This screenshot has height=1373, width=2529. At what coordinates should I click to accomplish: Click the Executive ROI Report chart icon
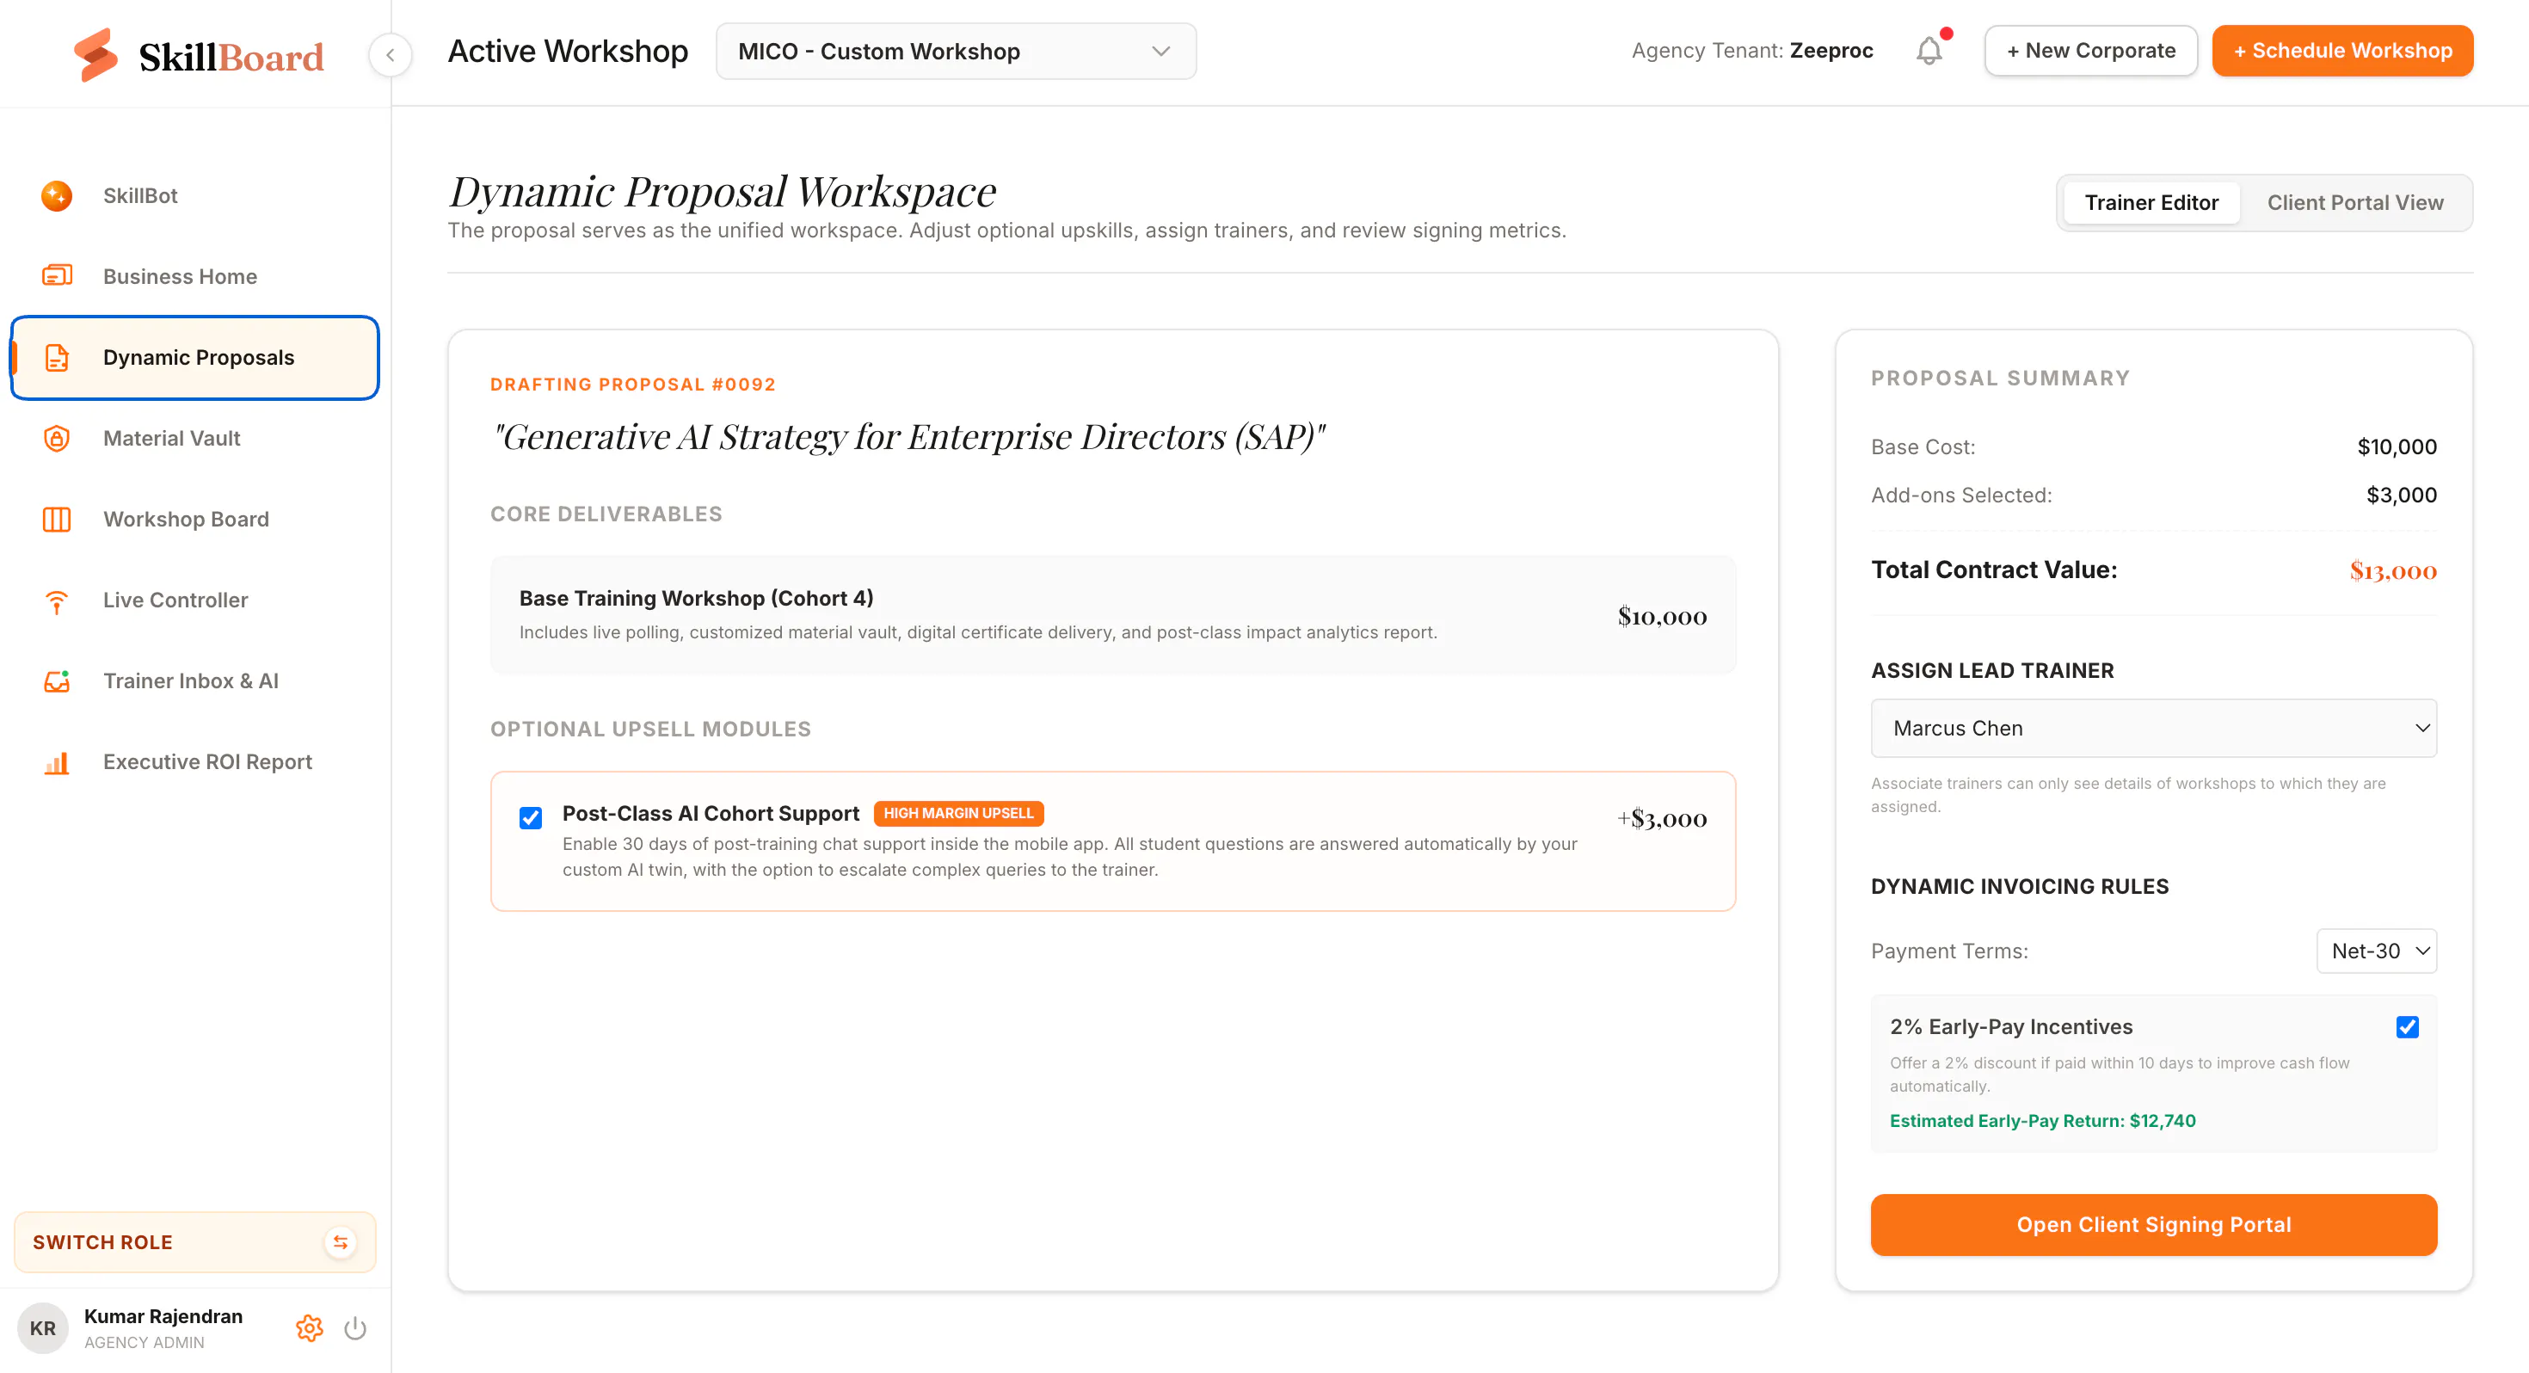[x=56, y=762]
